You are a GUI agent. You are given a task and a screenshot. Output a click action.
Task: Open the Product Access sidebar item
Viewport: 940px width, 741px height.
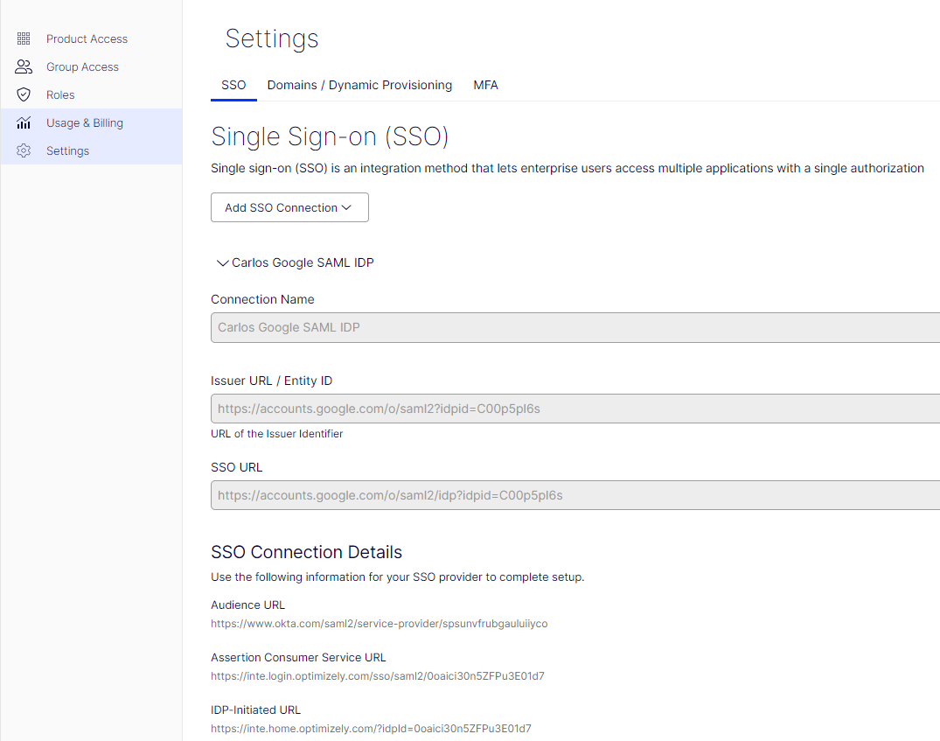coord(87,38)
